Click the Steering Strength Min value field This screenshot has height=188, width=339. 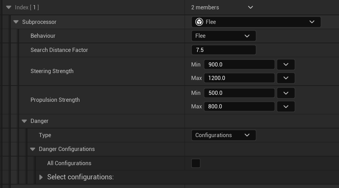[x=239, y=64]
